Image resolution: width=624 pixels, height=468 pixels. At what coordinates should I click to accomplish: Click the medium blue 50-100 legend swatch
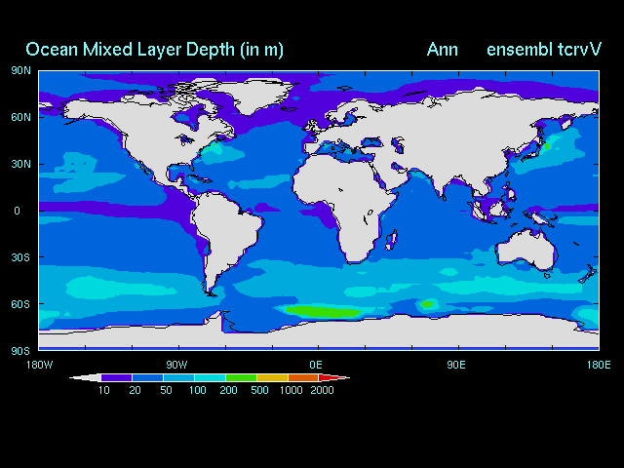click(178, 377)
